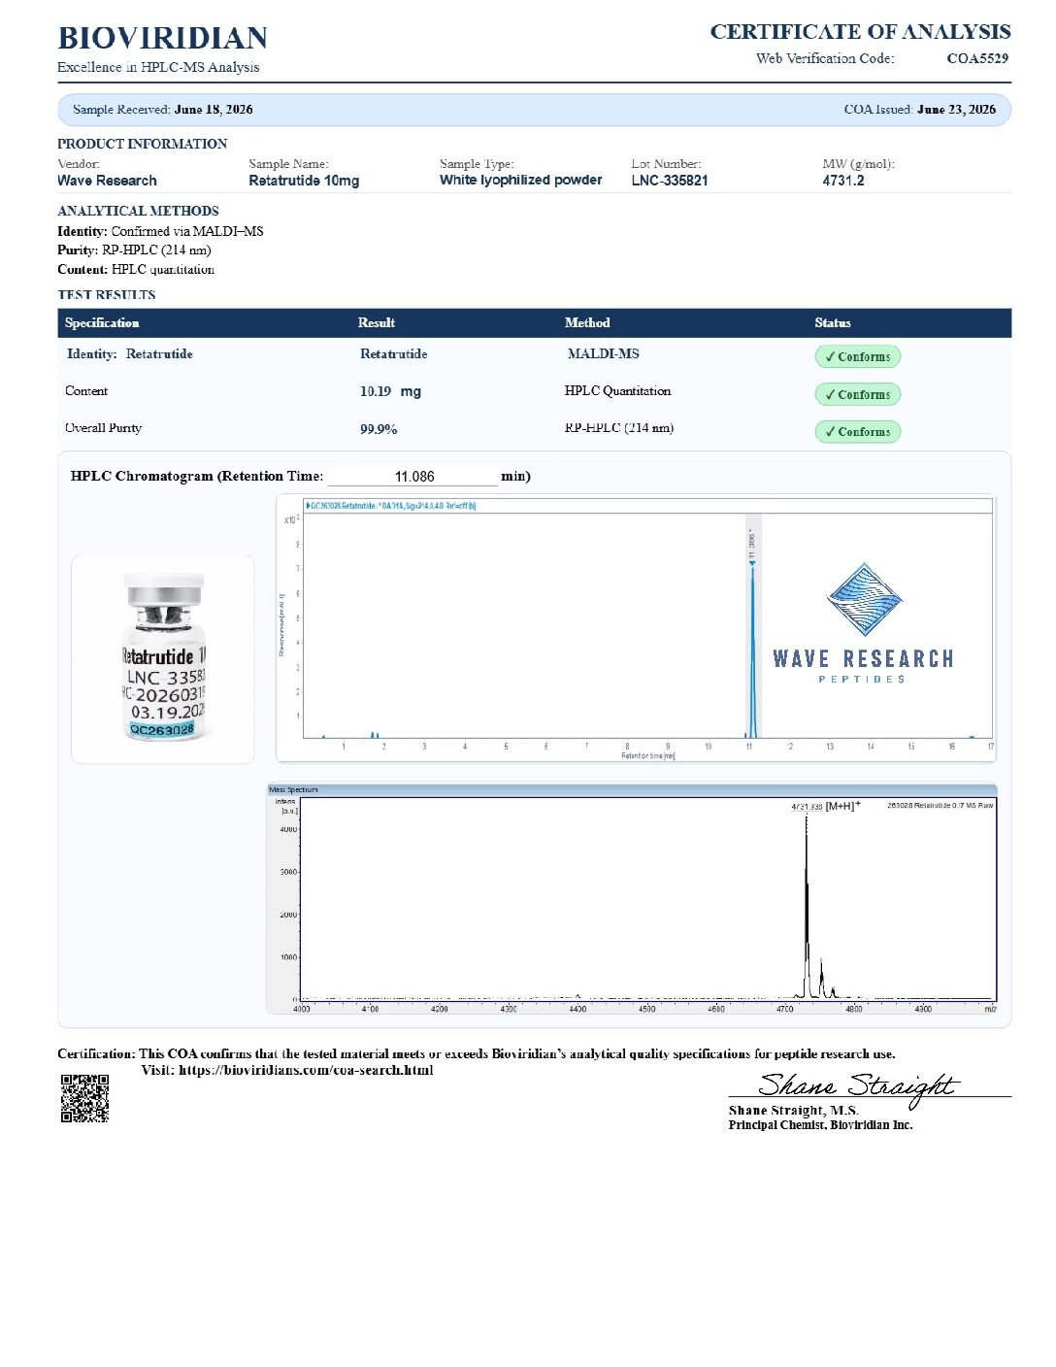The width and height of the screenshot is (1056, 1367).
Task: Click the HPLC chromatogram peak at 11 min
Action: point(752,650)
